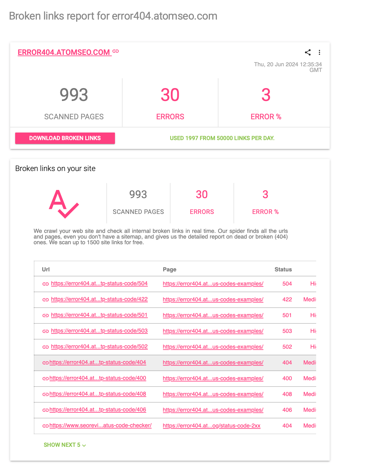Screen dimensions: 379x467
Task: Click link icon beside ERROR404.ATOMSEO.COM title
Action: 116,51
